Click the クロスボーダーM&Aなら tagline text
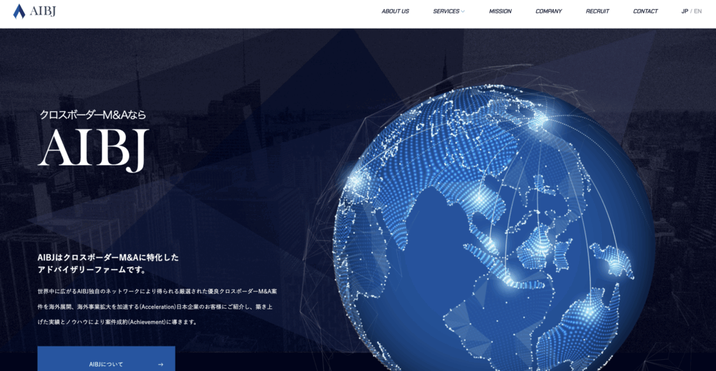 coord(92,115)
